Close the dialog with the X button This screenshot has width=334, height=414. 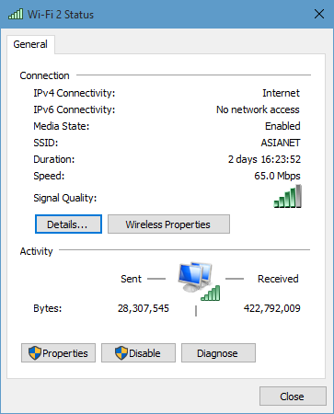pos(319,14)
